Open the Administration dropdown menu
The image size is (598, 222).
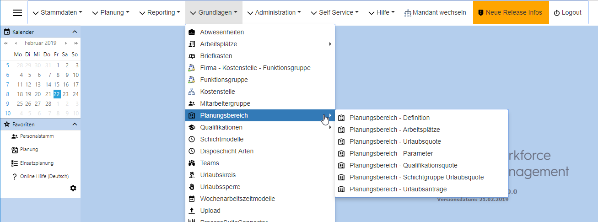coord(274,12)
